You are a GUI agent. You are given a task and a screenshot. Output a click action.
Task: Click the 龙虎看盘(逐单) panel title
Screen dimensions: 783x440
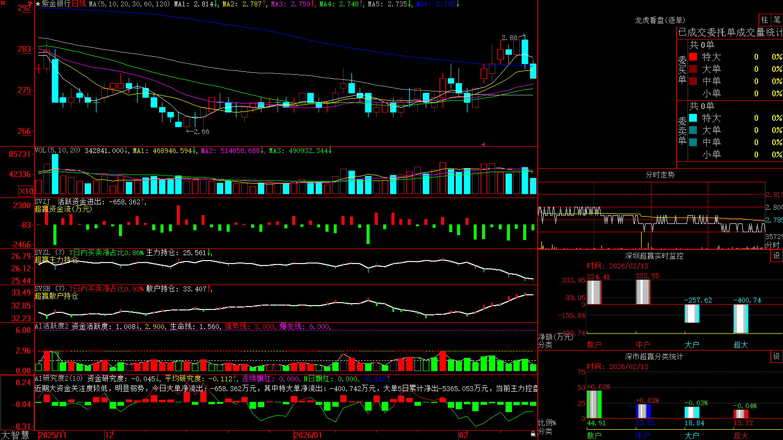[x=660, y=20]
